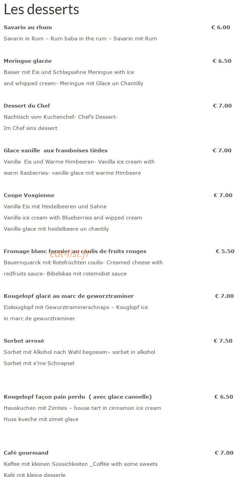The image size is (239, 477).
Task: Select the 'Dessert du Chef' title
Action: [27, 106]
